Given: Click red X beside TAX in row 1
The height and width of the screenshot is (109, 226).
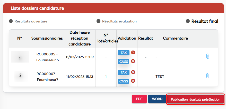Looking at the screenshot, I should click(x=133, y=53).
